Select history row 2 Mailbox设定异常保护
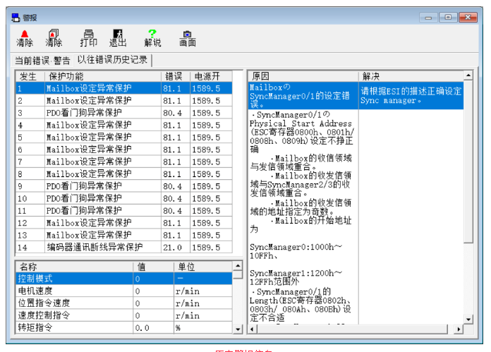Image resolution: width=491 pixels, height=352 pixels. tap(124, 101)
